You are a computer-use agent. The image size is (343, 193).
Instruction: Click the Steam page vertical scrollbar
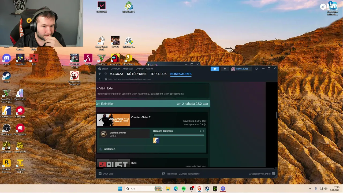tap(276, 115)
